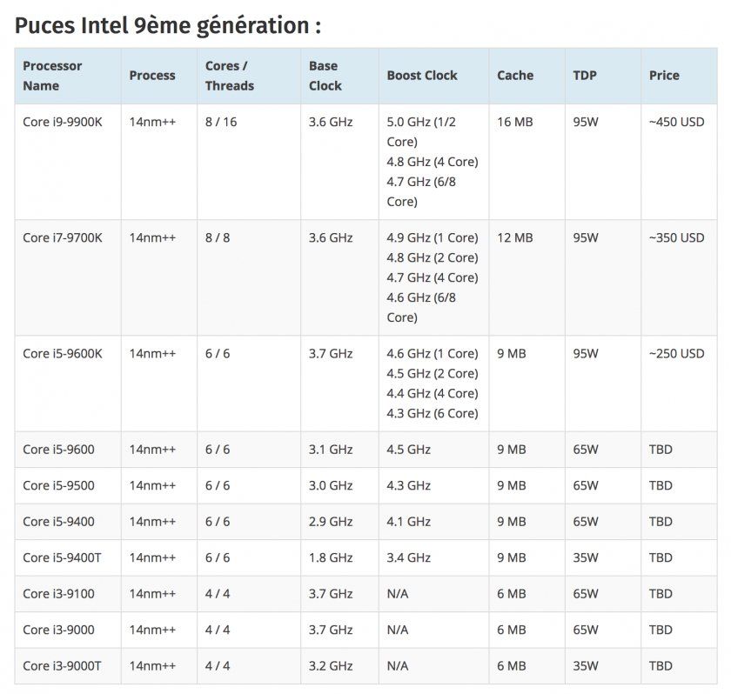Screen dimensions: 731x694
Task: Click the ~450 USD price cell
Action: click(x=676, y=122)
